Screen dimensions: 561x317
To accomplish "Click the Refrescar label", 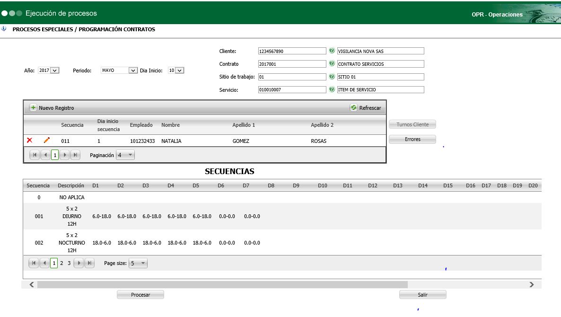I will pyautogui.click(x=370, y=108).
